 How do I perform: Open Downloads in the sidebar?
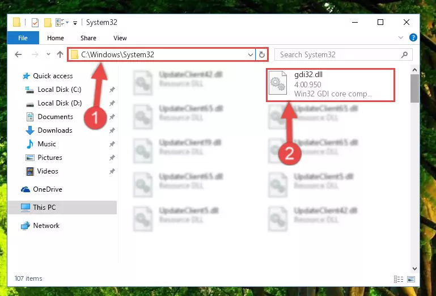point(55,130)
